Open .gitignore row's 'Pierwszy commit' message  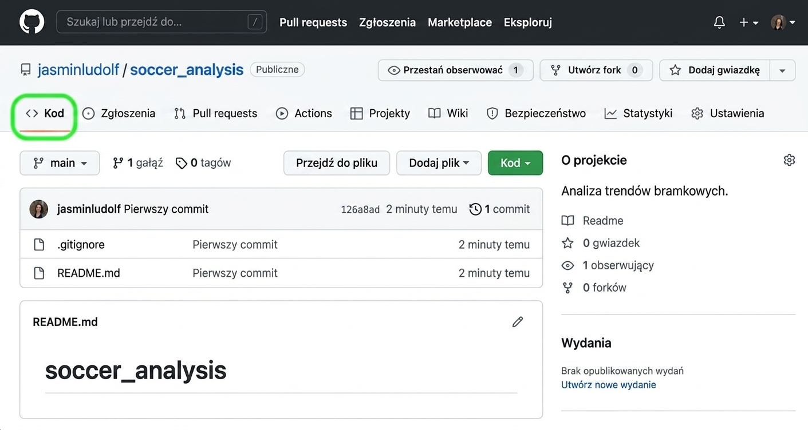coord(235,245)
